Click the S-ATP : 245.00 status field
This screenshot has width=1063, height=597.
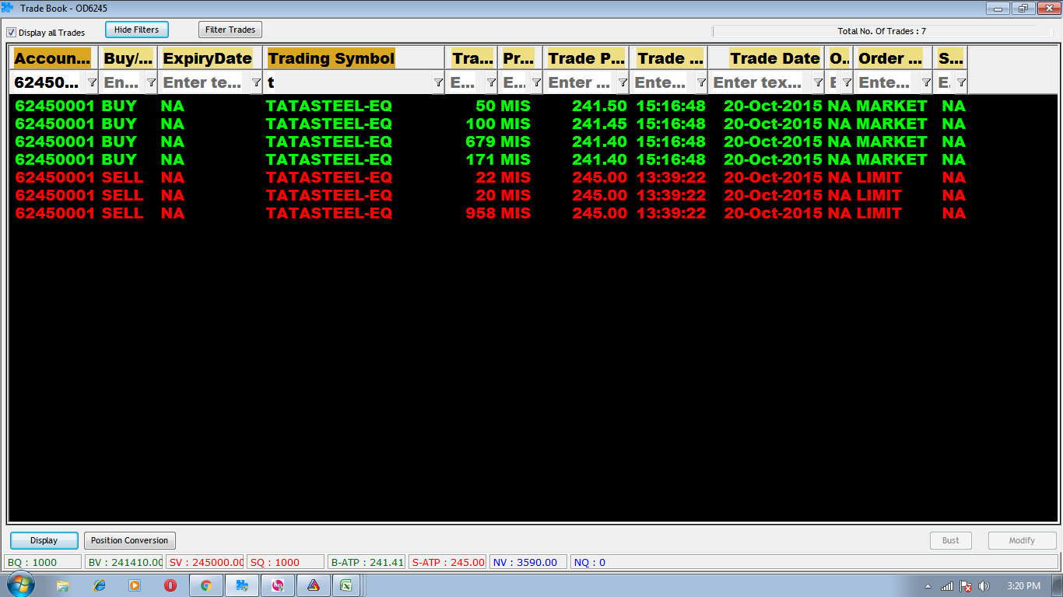coord(447,562)
